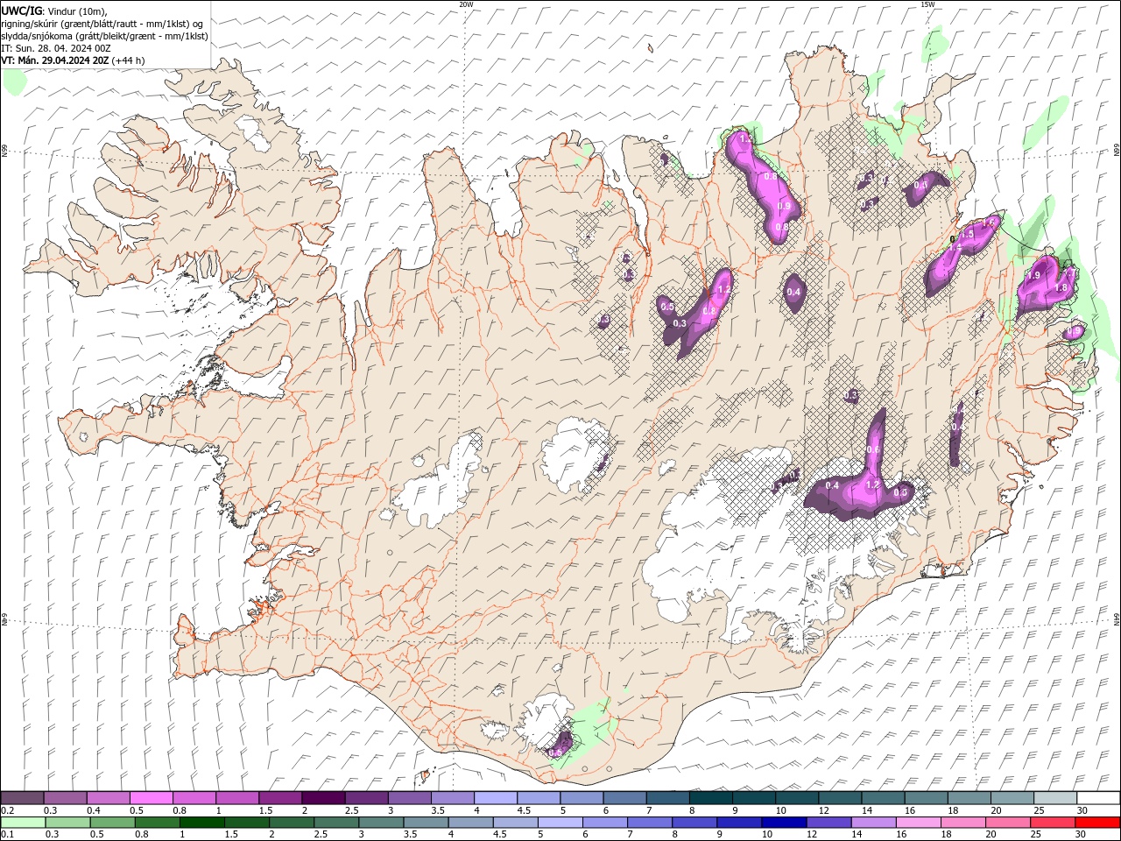
Task: Select the 3 grey-green swatch in lower legend
Action: [x=381, y=823]
